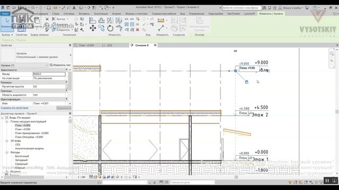Open the Help question mark icon
Image resolution: width=339 pixels, height=190 pixels.
point(315,8)
